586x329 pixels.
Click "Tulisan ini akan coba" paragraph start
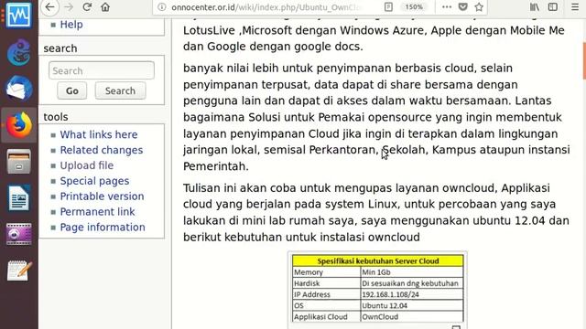tap(240, 188)
